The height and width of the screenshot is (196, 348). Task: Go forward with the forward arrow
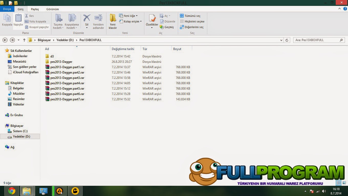coord(12,40)
